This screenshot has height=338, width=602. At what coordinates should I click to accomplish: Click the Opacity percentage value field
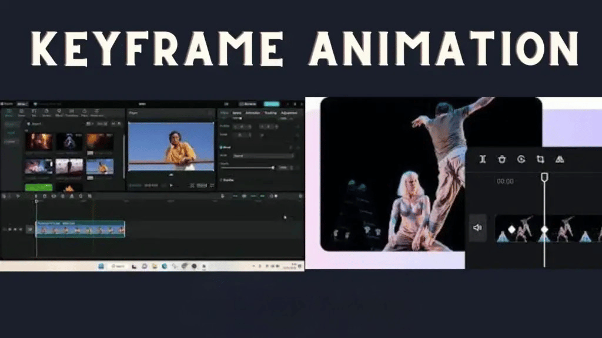pyautogui.click(x=283, y=168)
